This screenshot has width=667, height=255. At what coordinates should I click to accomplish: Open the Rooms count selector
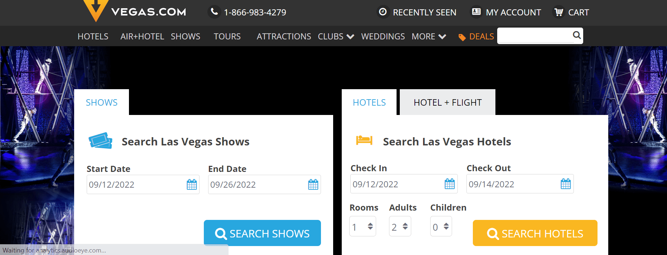click(363, 226)
